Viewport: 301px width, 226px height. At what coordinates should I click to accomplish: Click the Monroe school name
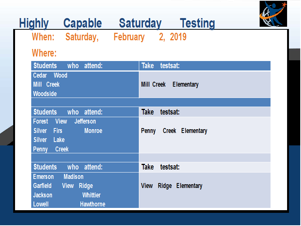pyautogui.click(x=93, y=131)
